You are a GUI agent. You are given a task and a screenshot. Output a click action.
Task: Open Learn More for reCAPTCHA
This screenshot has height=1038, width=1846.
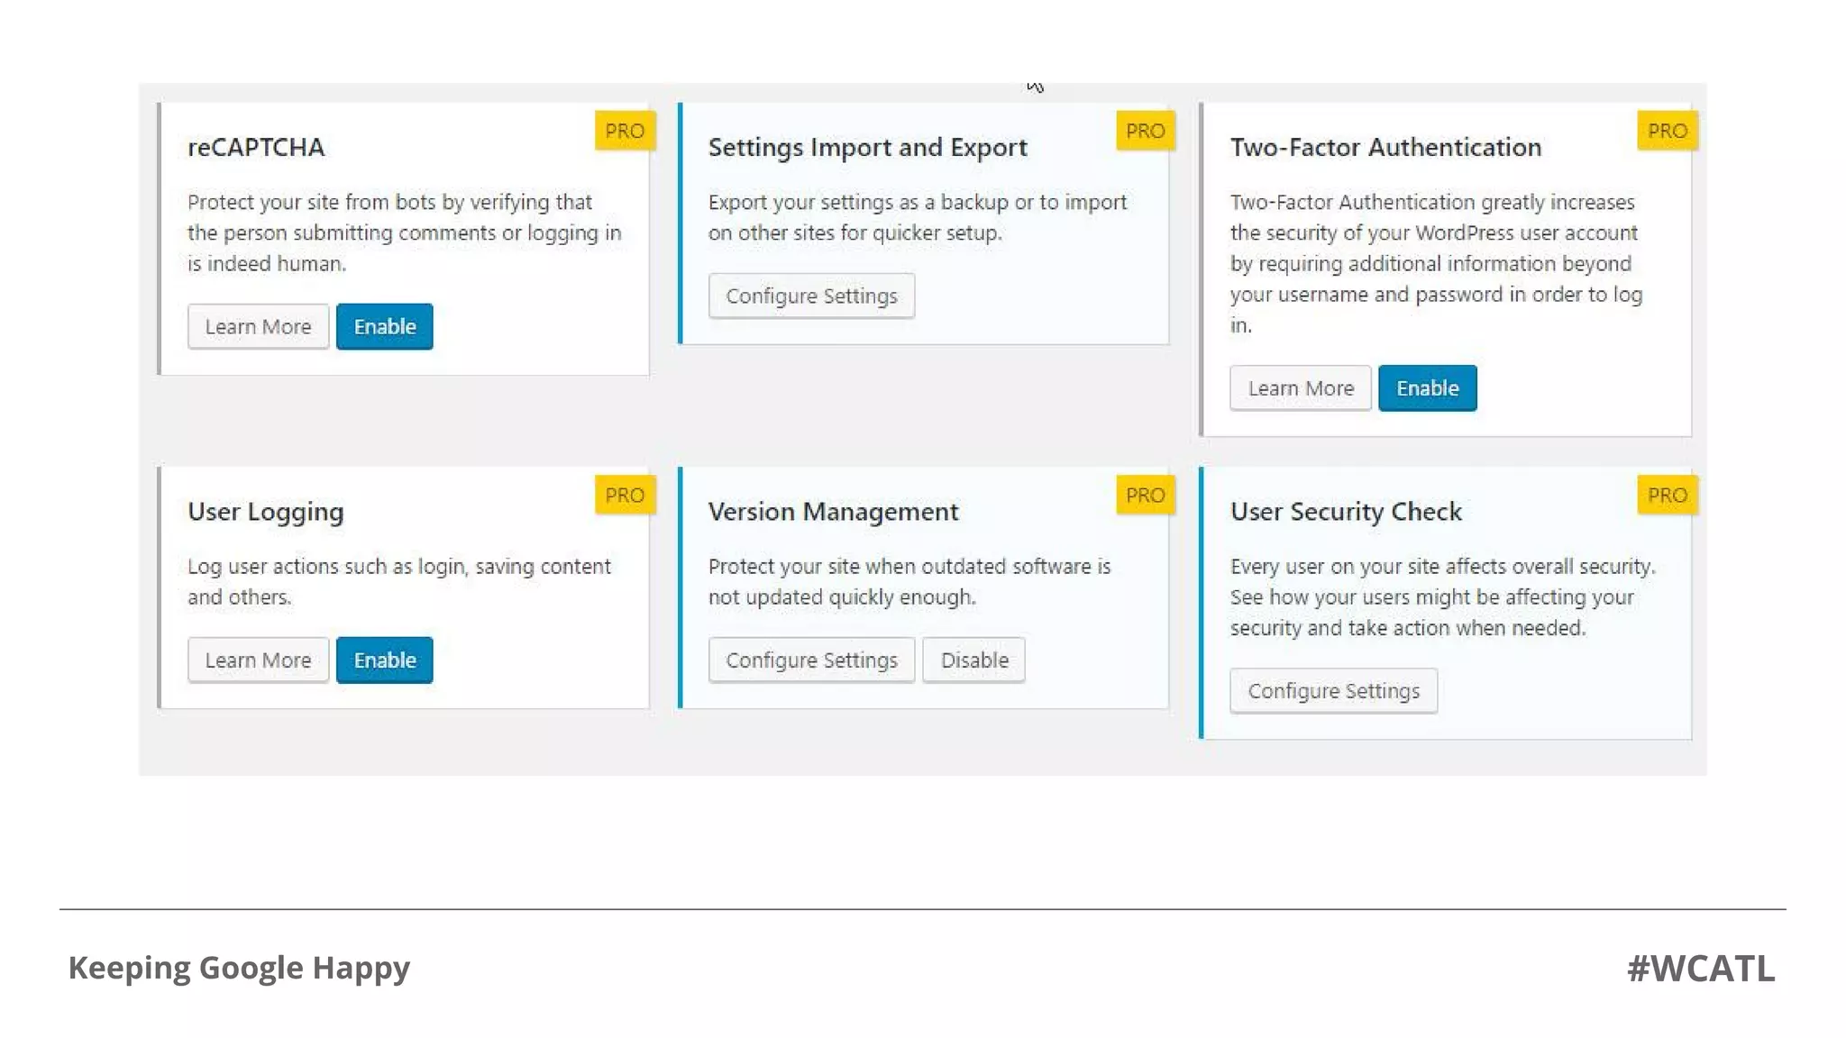[x=258, y=326]
